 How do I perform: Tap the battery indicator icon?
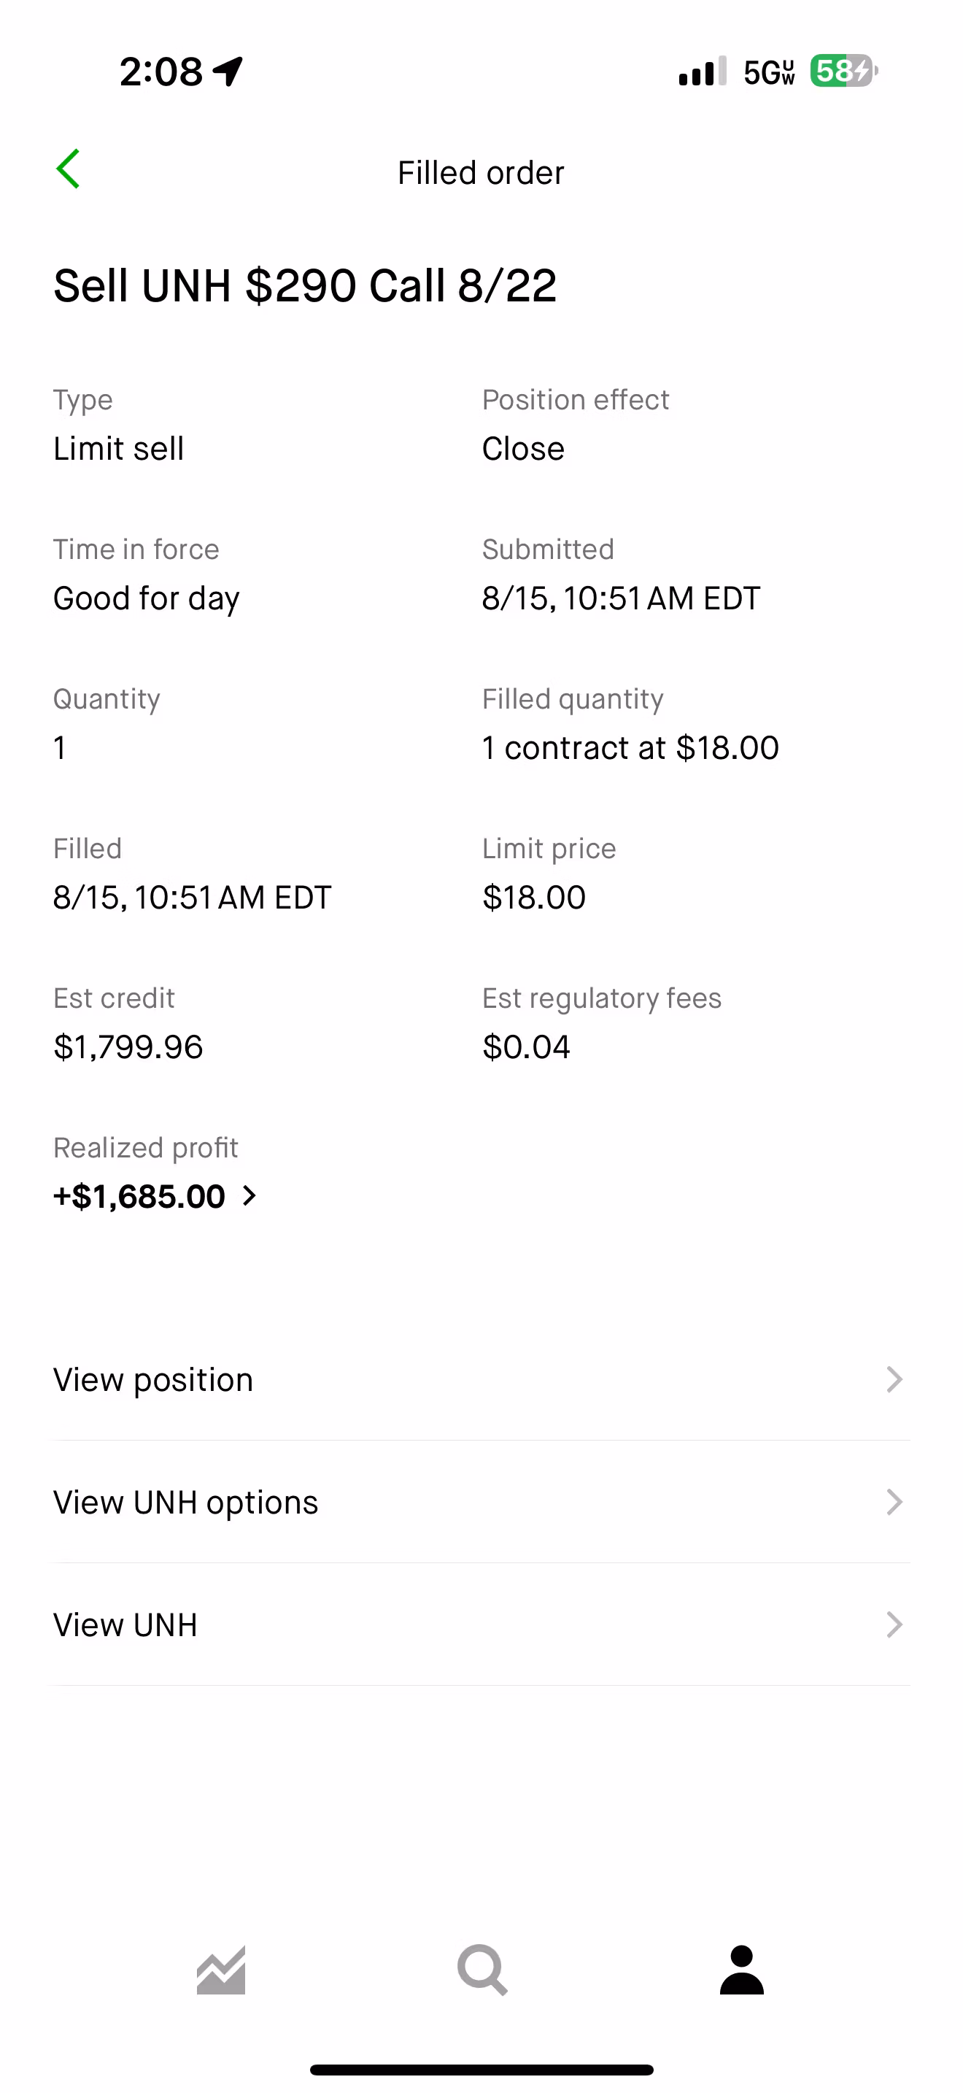point(843,72)
